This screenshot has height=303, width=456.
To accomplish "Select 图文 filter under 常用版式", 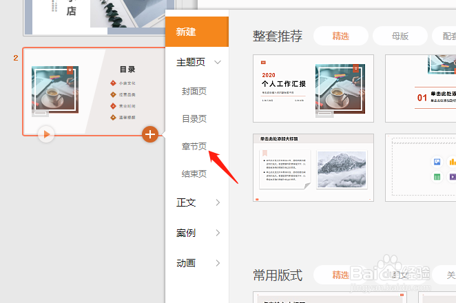I will click(x=400, y=275).
